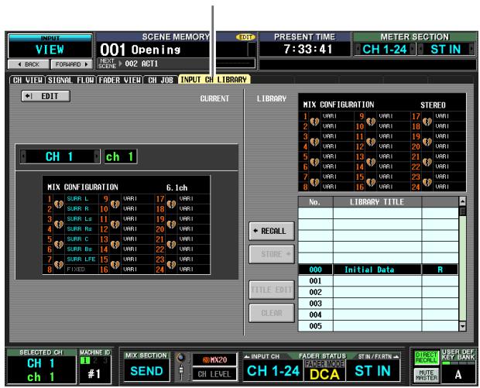Click library pair heart icon for mixes 15-16

(x=371, y=182)
